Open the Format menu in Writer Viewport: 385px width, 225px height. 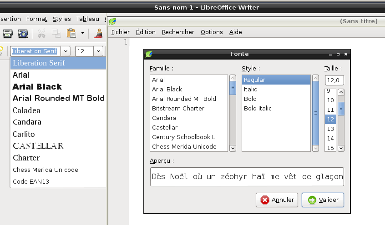36,19
